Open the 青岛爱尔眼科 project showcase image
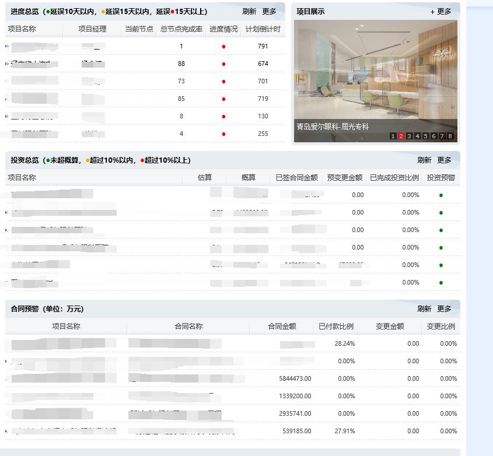This screenshot has height=456, width=493. tap(375, 73)
